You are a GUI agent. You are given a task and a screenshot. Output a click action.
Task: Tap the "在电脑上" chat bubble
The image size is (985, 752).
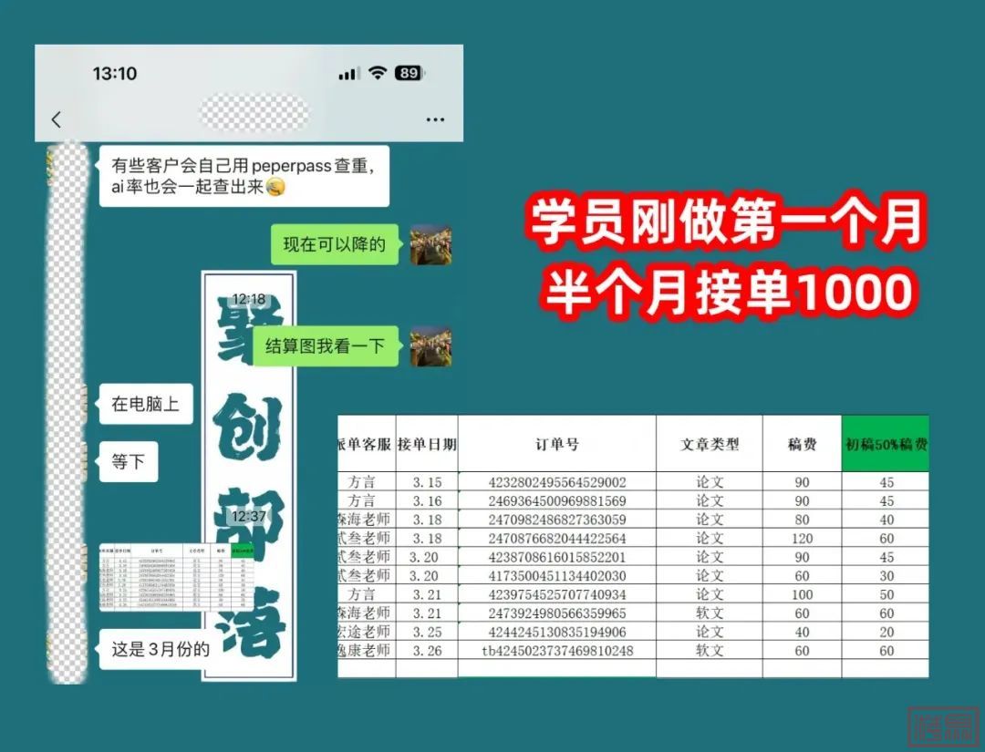point(145,404)
